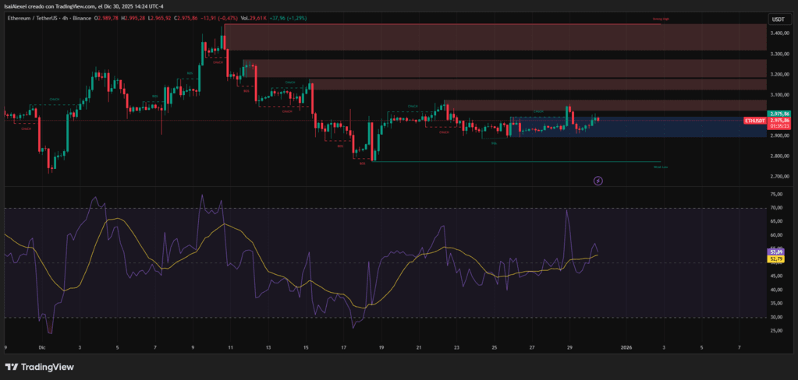Click the close value C2.975,86 in legend
The image size is (798, 380).
[185, 18]
